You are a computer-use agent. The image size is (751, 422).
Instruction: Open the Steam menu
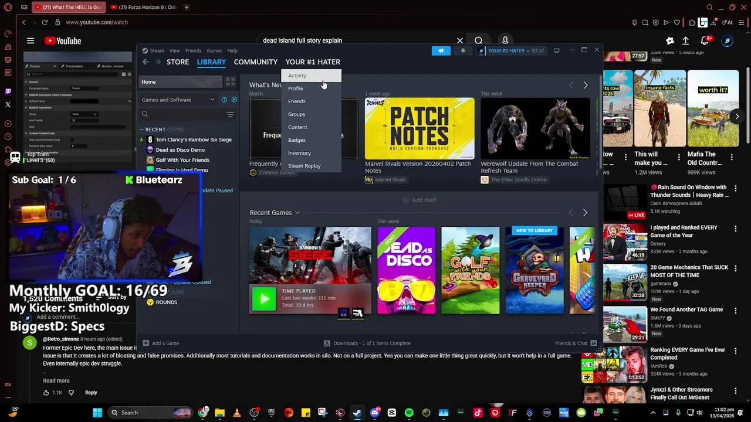click(x=157, y=50)
